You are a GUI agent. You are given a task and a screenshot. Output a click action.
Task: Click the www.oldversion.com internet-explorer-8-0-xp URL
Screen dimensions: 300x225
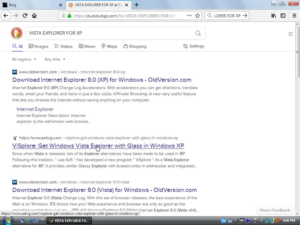72,72
